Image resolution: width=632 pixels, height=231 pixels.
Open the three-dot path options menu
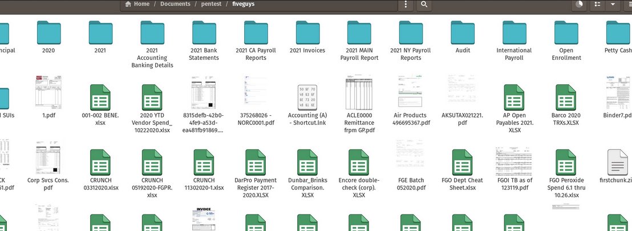(406, 5)
